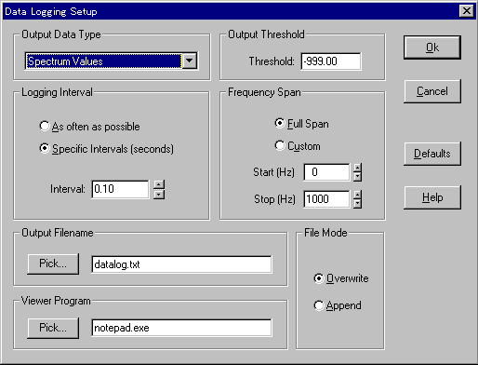This screenshot has width=478, height=365.
Task: Choose Full Span radio button
Action: [x=301, y=124]
